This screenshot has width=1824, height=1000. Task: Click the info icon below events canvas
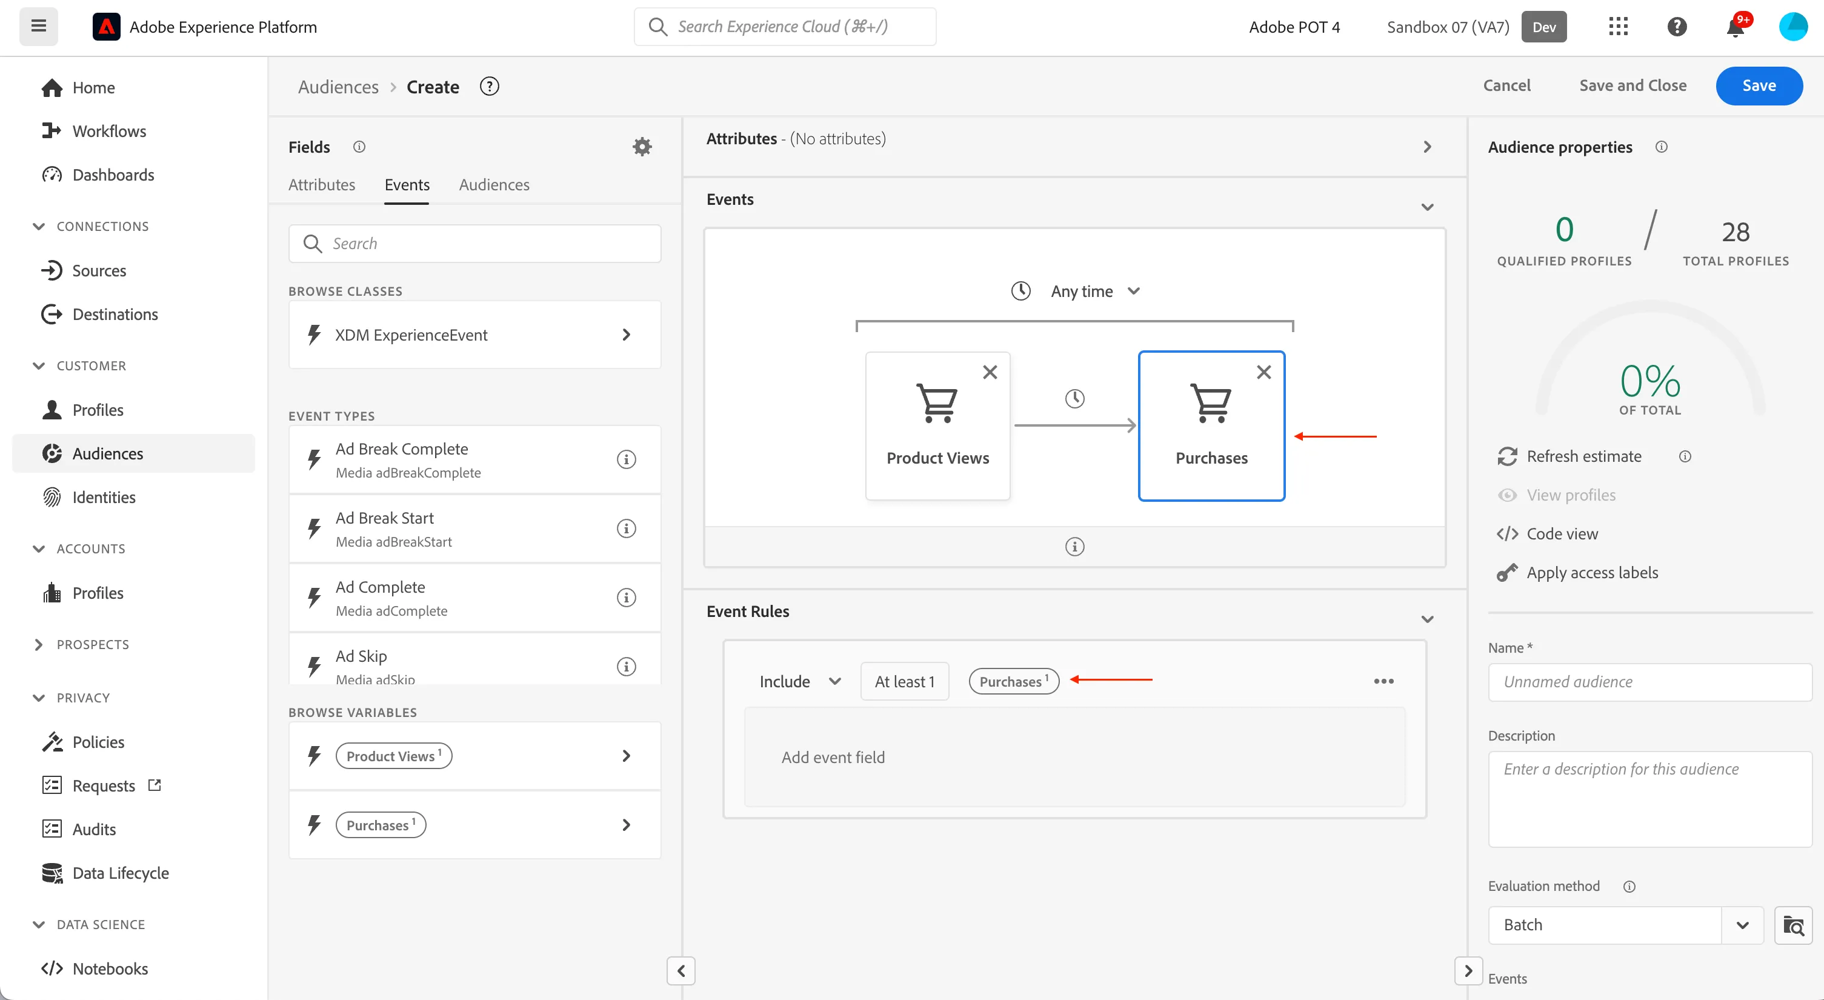coord(1074,547)
